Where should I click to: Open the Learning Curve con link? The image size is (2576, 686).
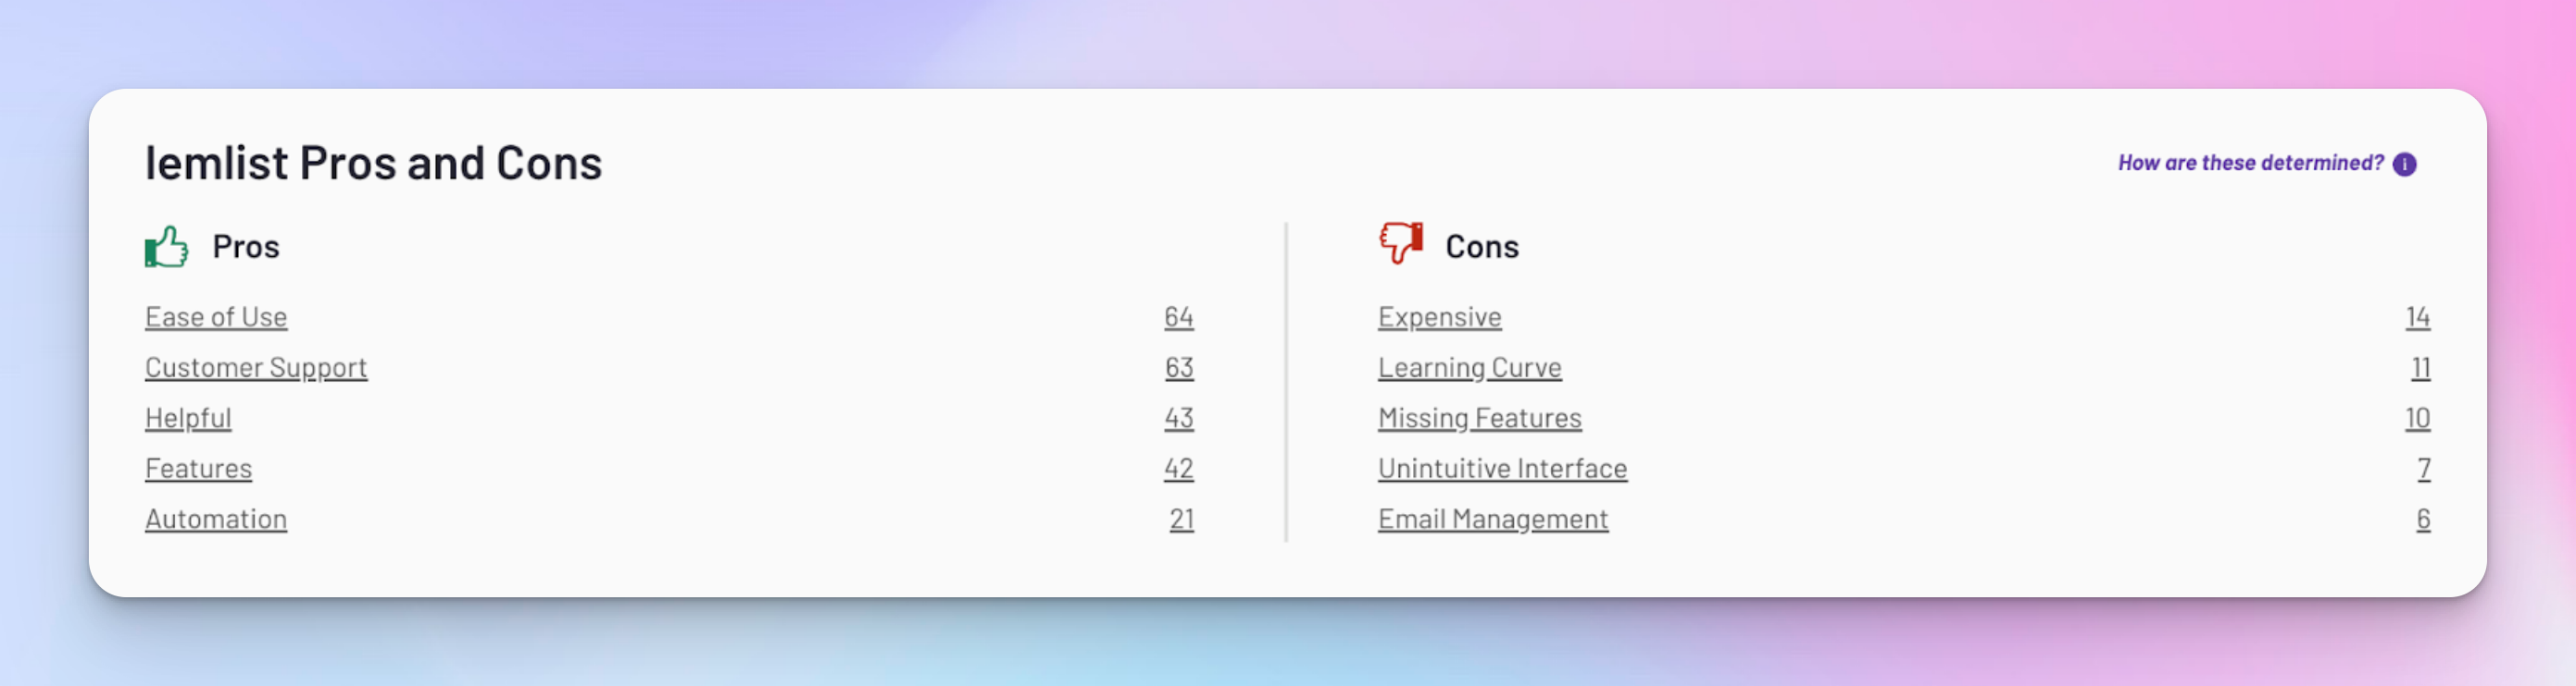(x=1470, y=367)
